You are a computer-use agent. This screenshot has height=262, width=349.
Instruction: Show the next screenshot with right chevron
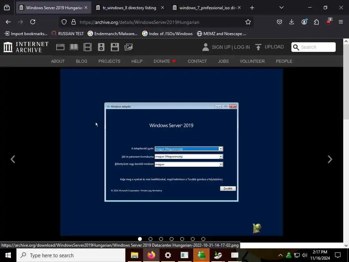330,159
